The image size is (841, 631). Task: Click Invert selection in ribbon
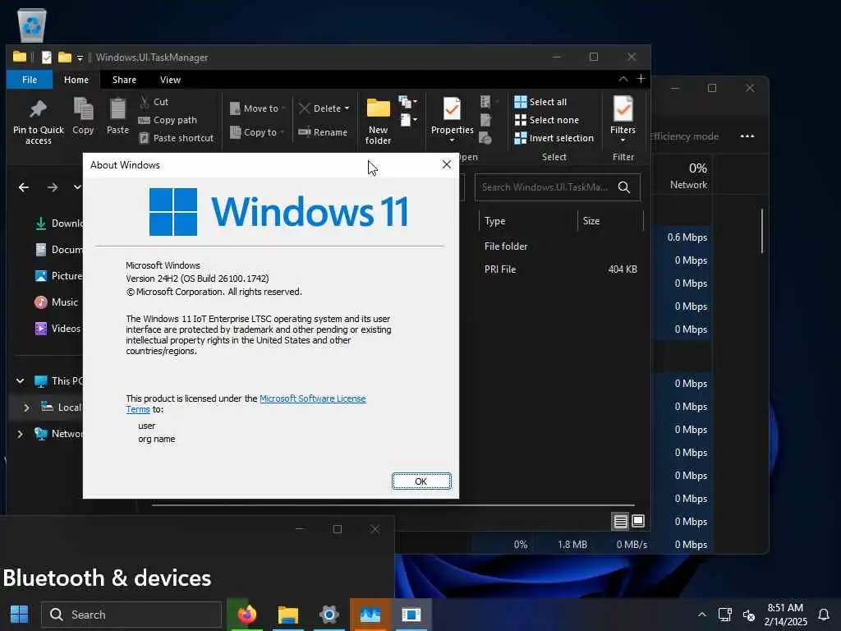(554, 138)
